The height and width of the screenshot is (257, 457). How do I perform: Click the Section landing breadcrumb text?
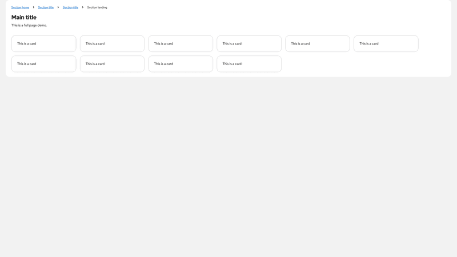coord(97,7)
